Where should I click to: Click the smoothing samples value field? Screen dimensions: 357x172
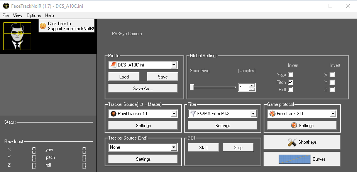click(x=244, y=87)
